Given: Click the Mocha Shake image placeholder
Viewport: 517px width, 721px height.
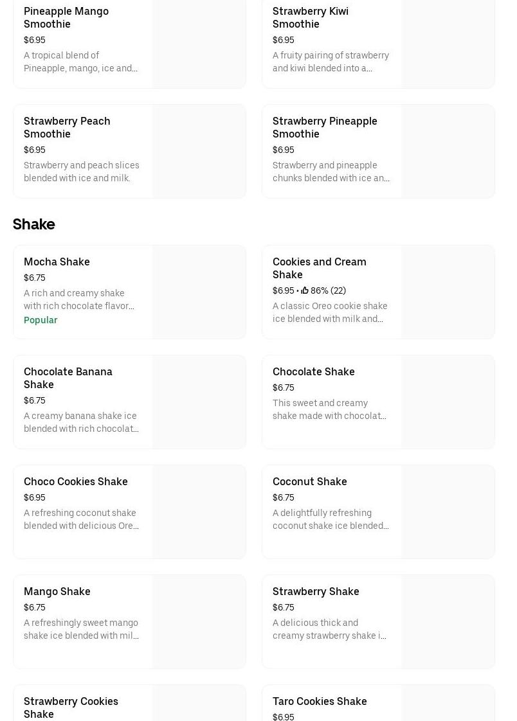Looking at the screenshot, I should (199, 292).
